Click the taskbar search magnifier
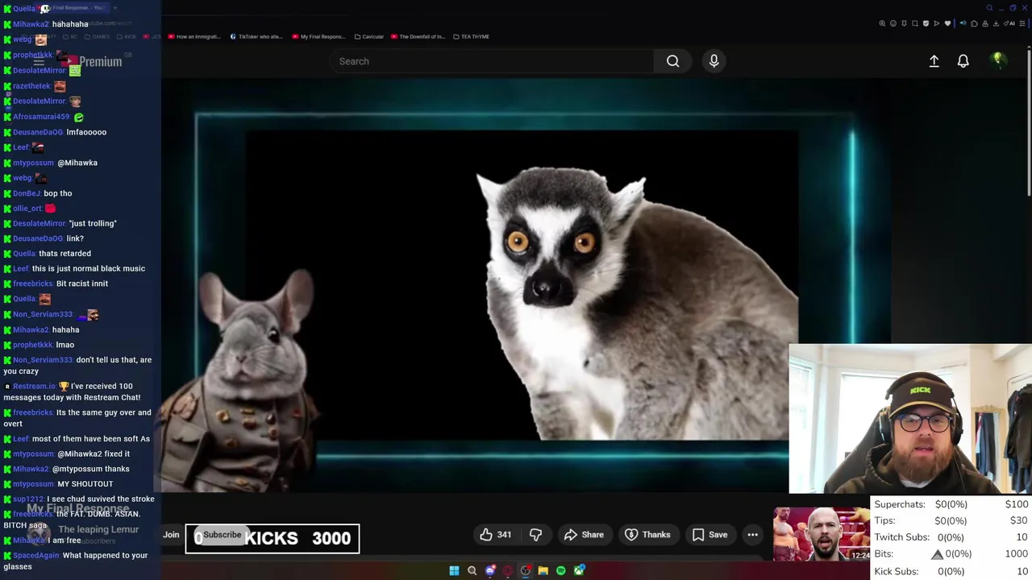 click(x=472, y=570)
